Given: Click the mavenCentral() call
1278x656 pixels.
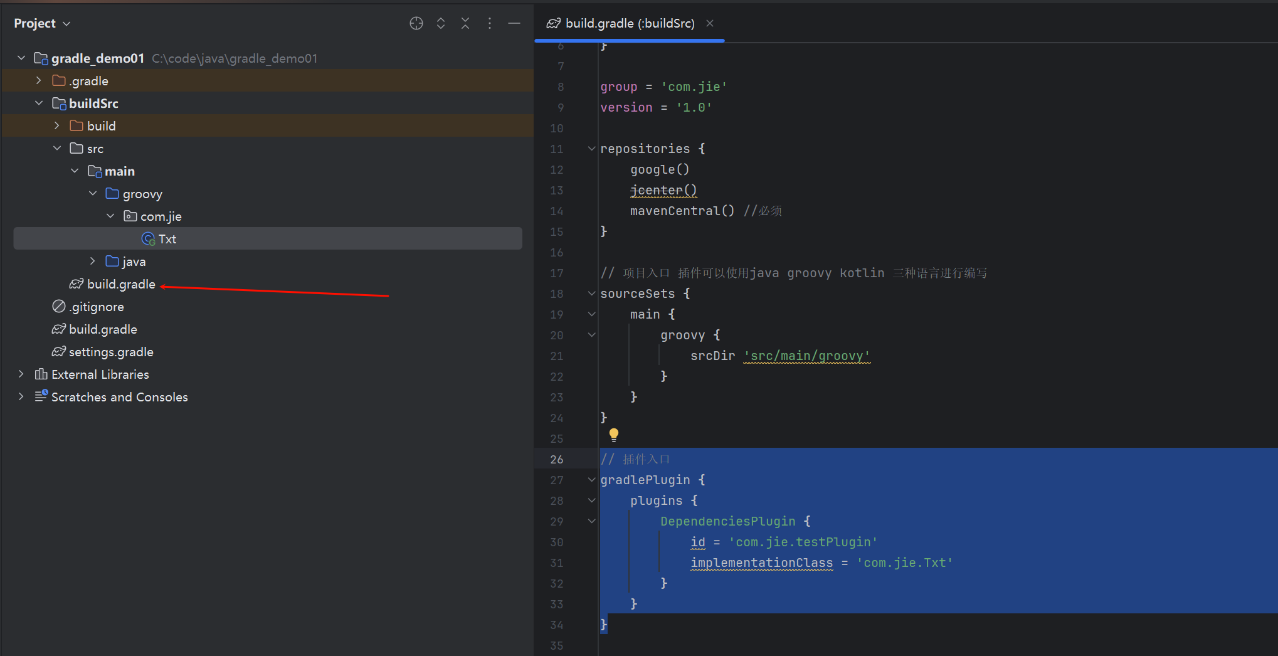Looking at the screenshot, I should coord(682,211).
